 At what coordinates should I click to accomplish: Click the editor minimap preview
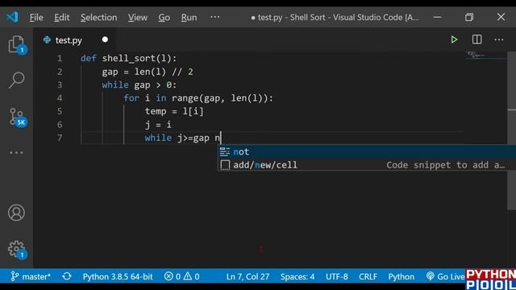[x=485, y=56]
